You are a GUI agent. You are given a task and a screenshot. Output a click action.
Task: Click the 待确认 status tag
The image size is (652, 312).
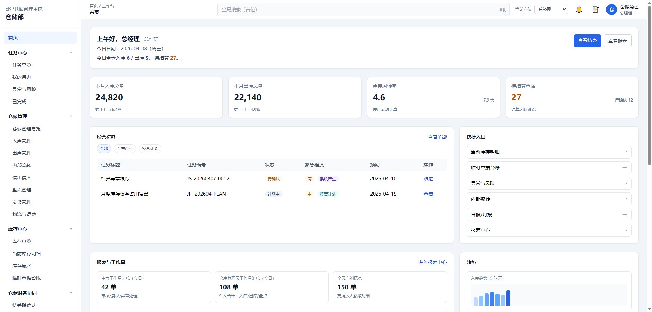click(x=273, y=179)
